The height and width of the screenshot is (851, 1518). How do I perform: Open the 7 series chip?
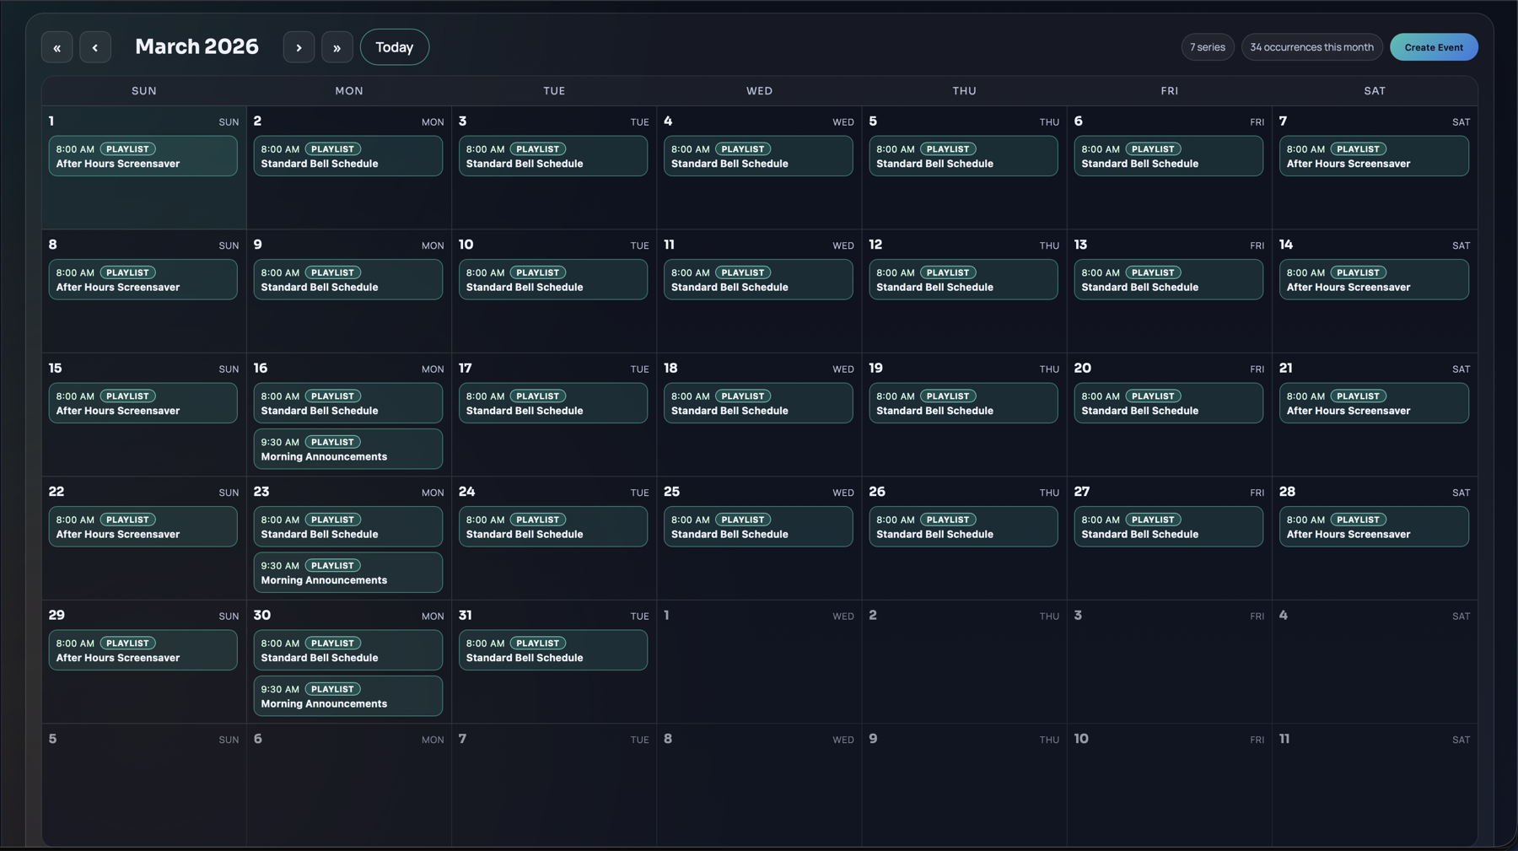coord(1208,47)
